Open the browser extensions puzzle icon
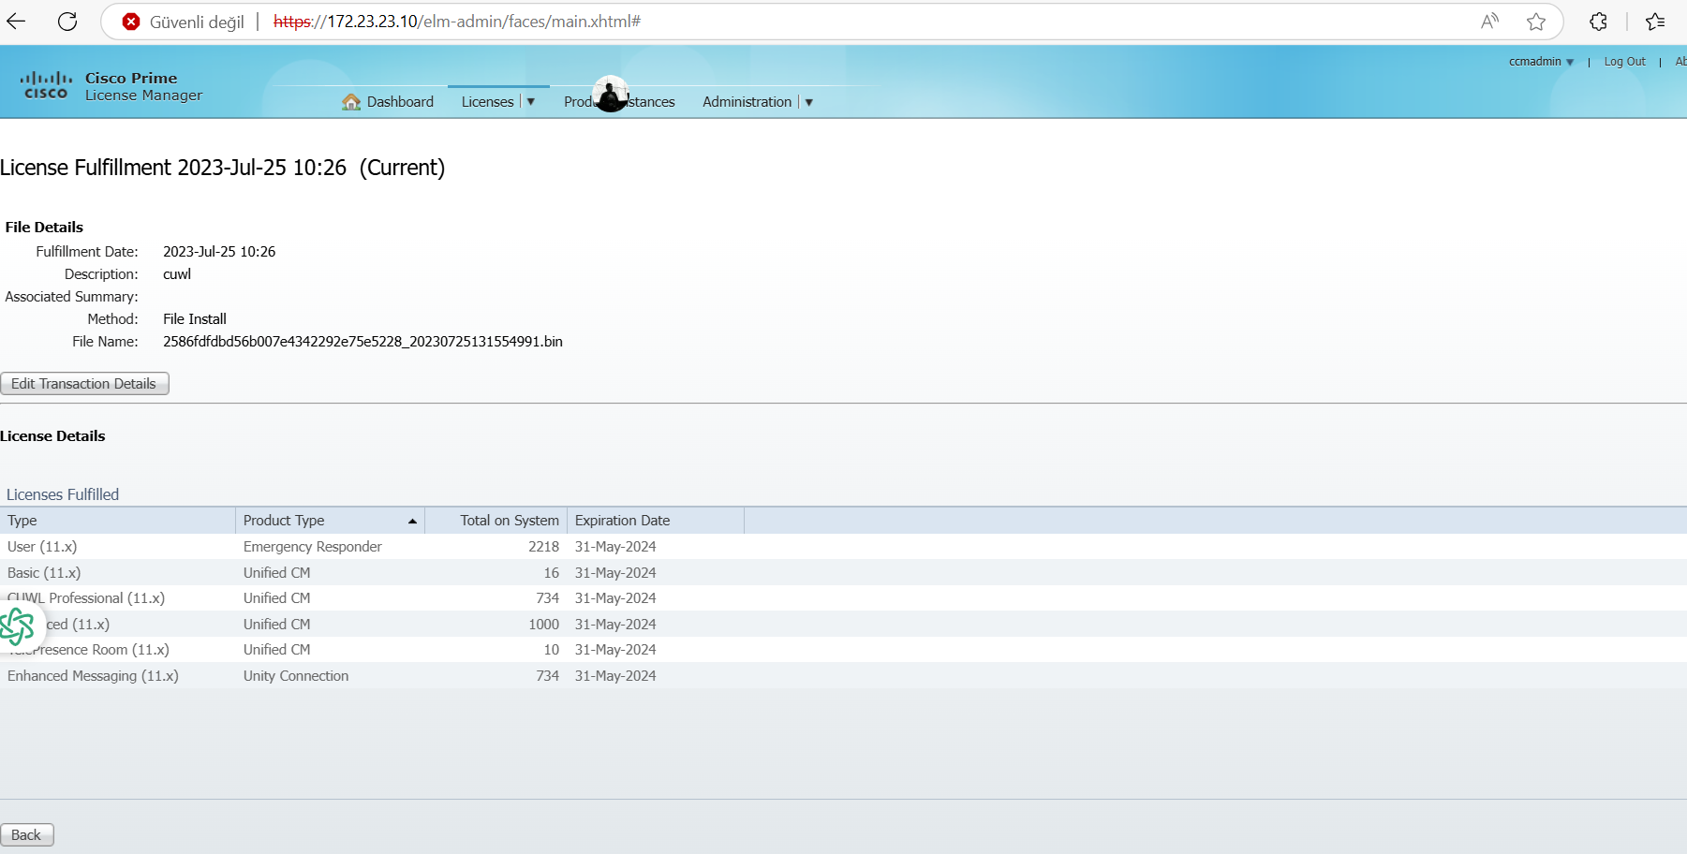The width and height of the screenshot is (1687, 854). 1599,22
